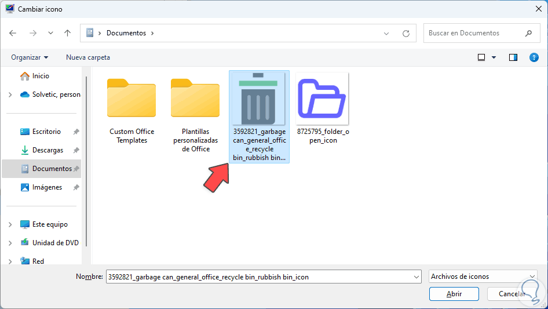Click the document icon in address bar
Image resolution: width=548 pixels, height=309 pixels.
(x=90, y=33)
